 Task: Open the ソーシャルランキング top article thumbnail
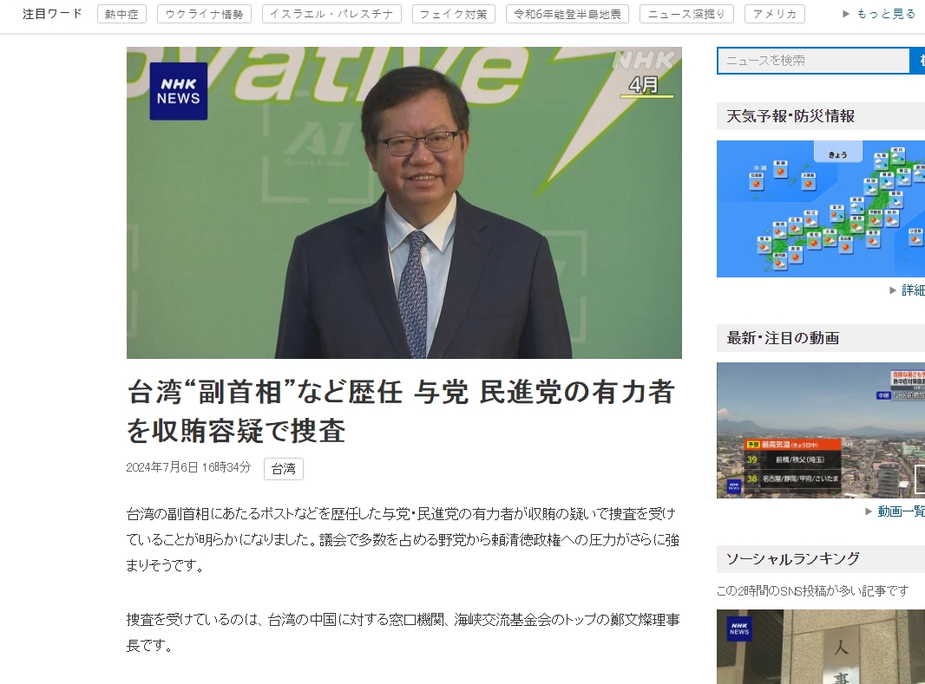point(820,647)
